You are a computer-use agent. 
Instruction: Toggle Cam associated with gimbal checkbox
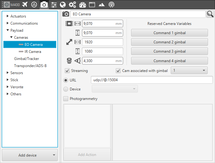pos(118,71)
